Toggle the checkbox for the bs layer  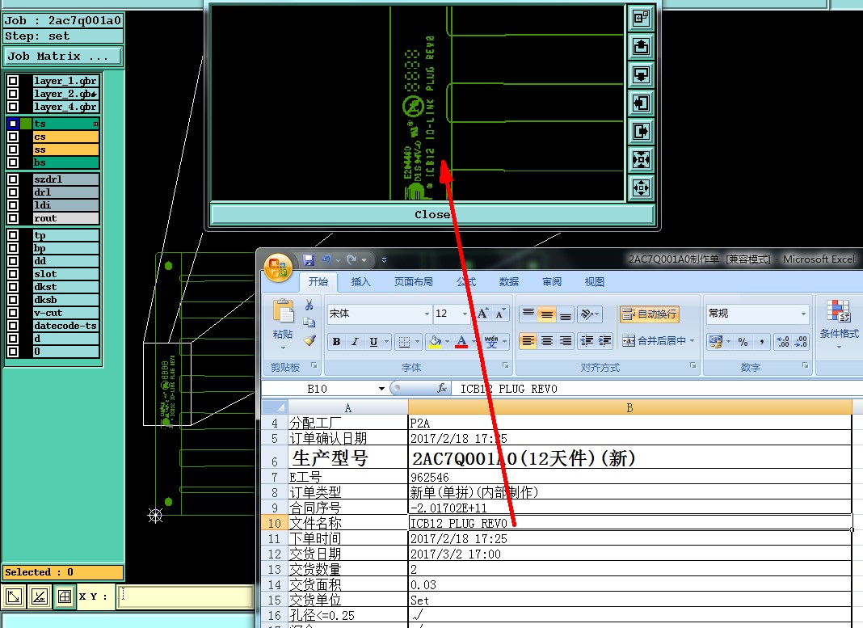point(13,162)
